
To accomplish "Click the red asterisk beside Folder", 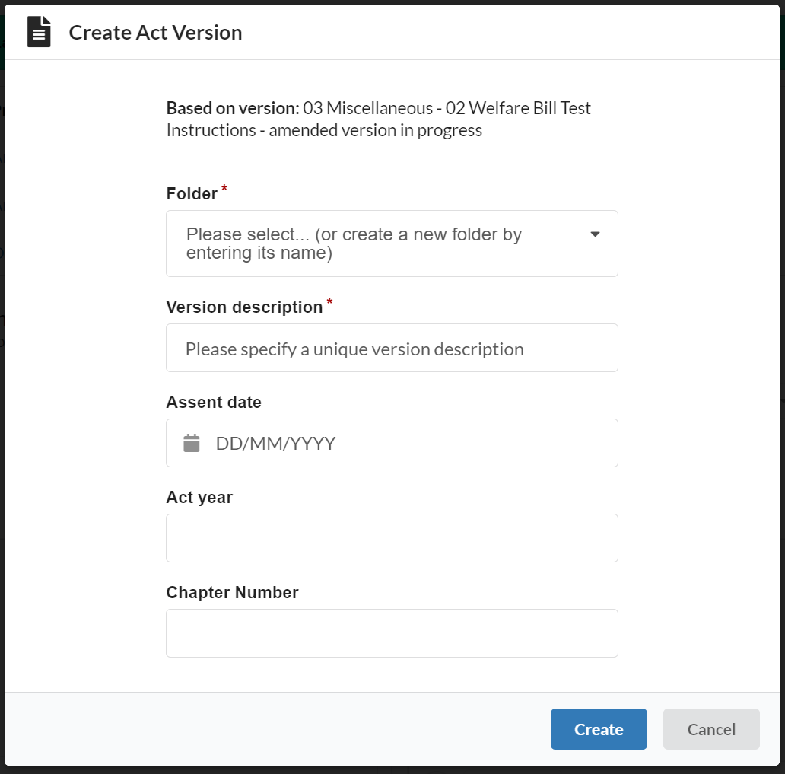I will (224, 189).
